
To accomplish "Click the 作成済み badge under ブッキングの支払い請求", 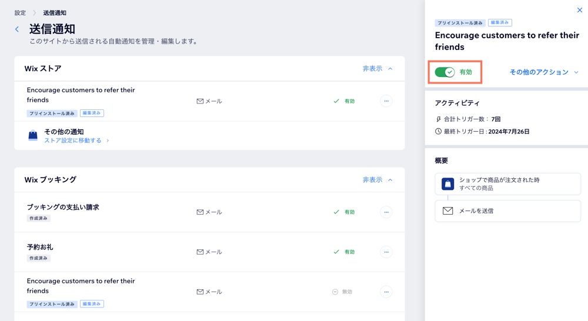I will [x=39, y=218].
